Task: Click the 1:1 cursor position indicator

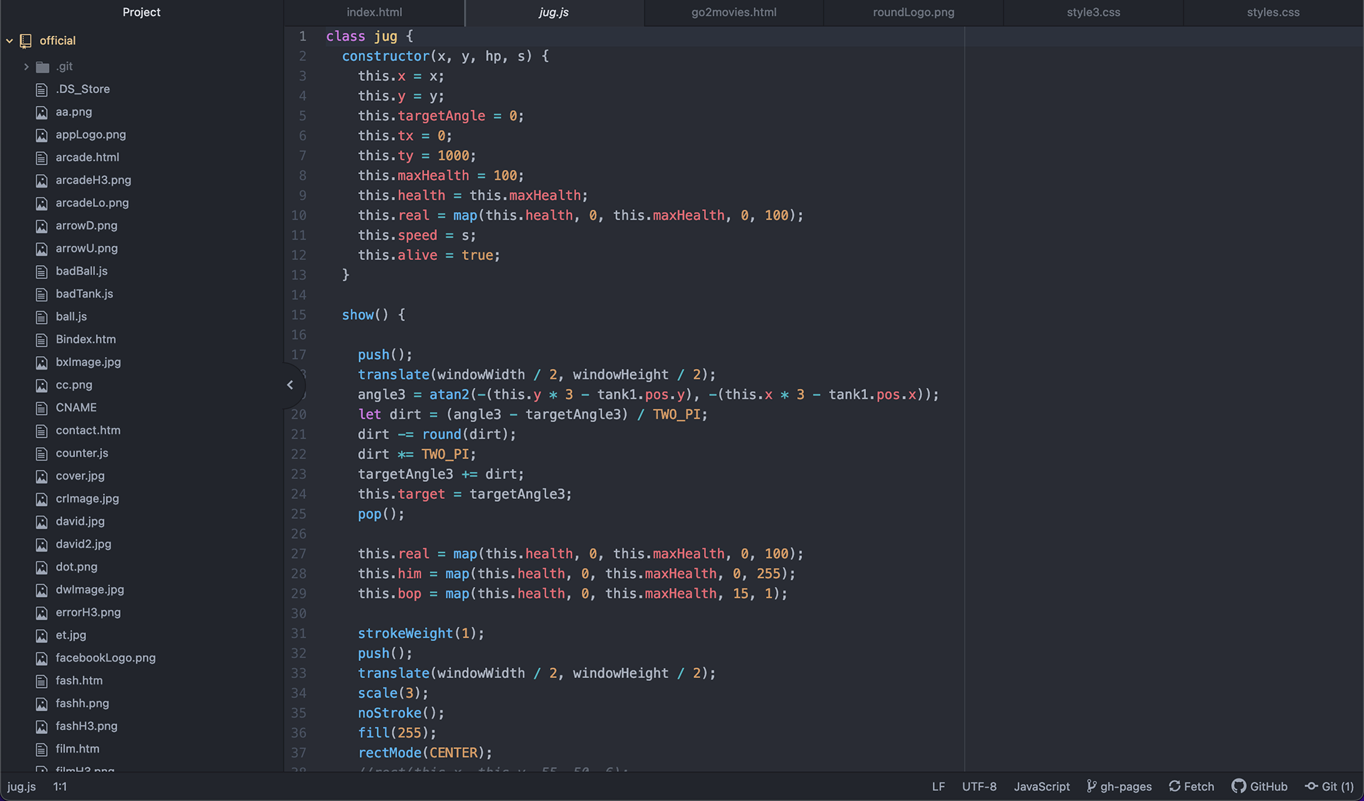Action: click(60, 786)
